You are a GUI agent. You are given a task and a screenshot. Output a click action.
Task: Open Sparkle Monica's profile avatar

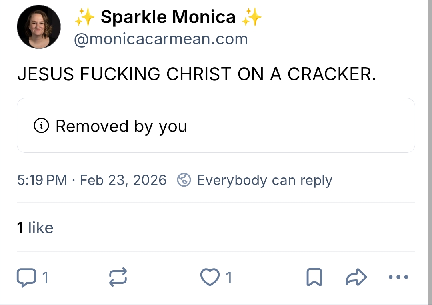click(39, 27)
